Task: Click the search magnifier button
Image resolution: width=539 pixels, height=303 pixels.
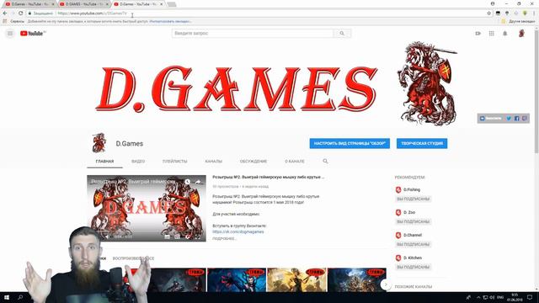Action: point(342,34)
